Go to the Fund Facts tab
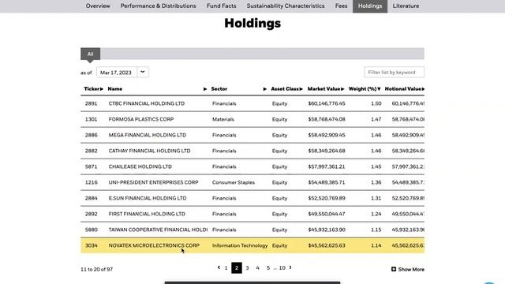 click(x=221, y=6)
